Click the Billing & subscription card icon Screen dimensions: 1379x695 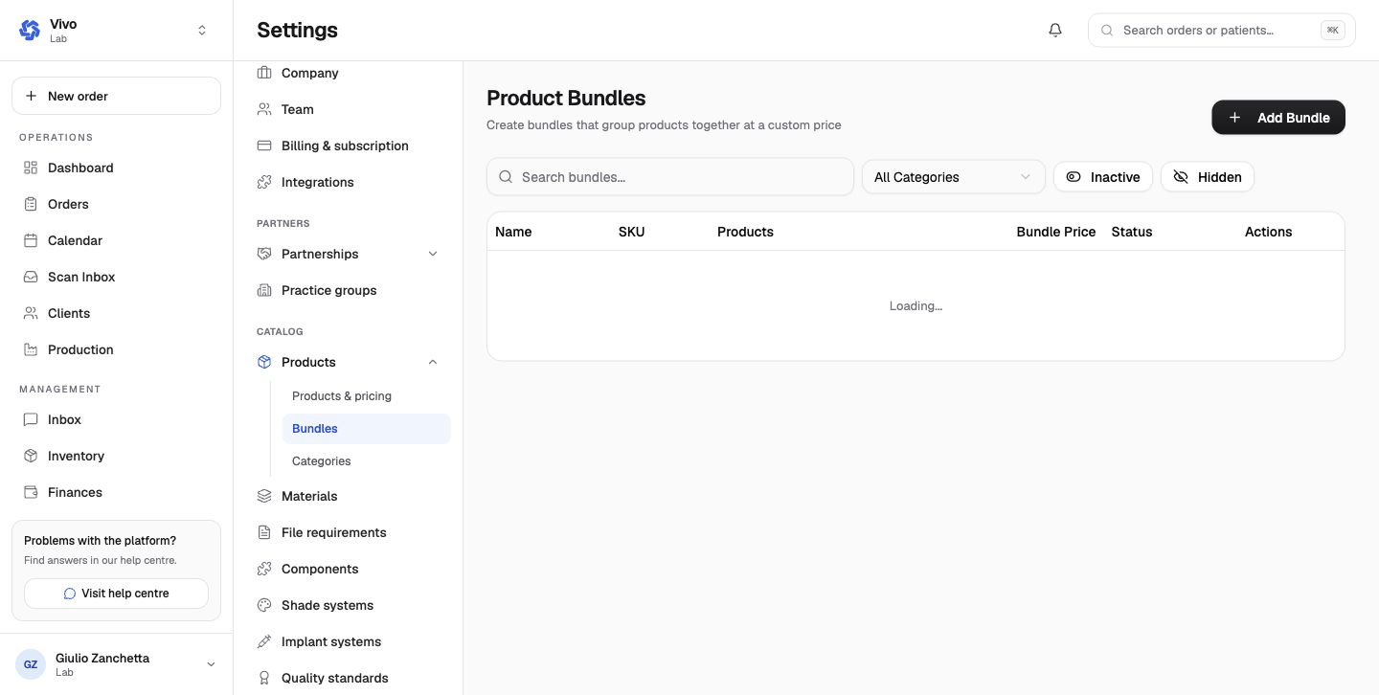tap(264, 146)
